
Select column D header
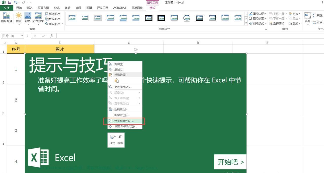coord(198,43)
